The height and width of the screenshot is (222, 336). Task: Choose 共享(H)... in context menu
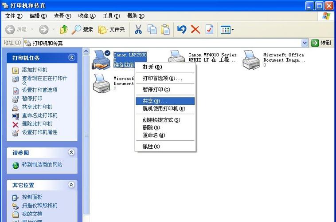(165, 101)
